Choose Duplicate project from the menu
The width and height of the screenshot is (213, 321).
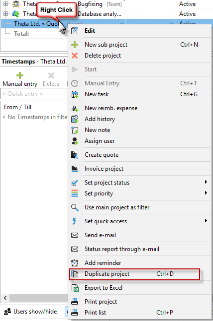(x=134, y=274)
